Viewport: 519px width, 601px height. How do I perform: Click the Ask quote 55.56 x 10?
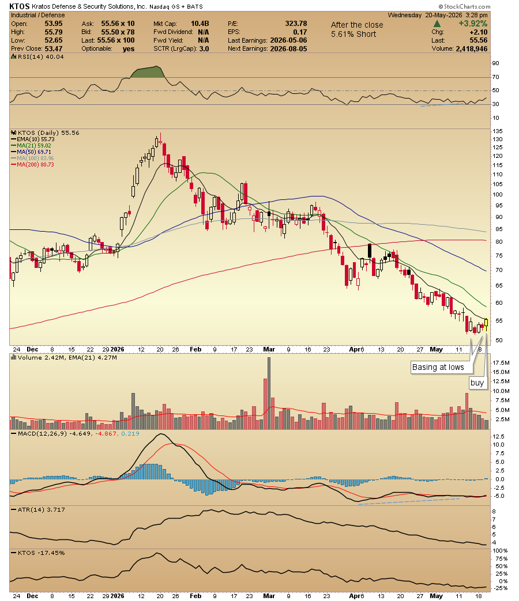118,24
